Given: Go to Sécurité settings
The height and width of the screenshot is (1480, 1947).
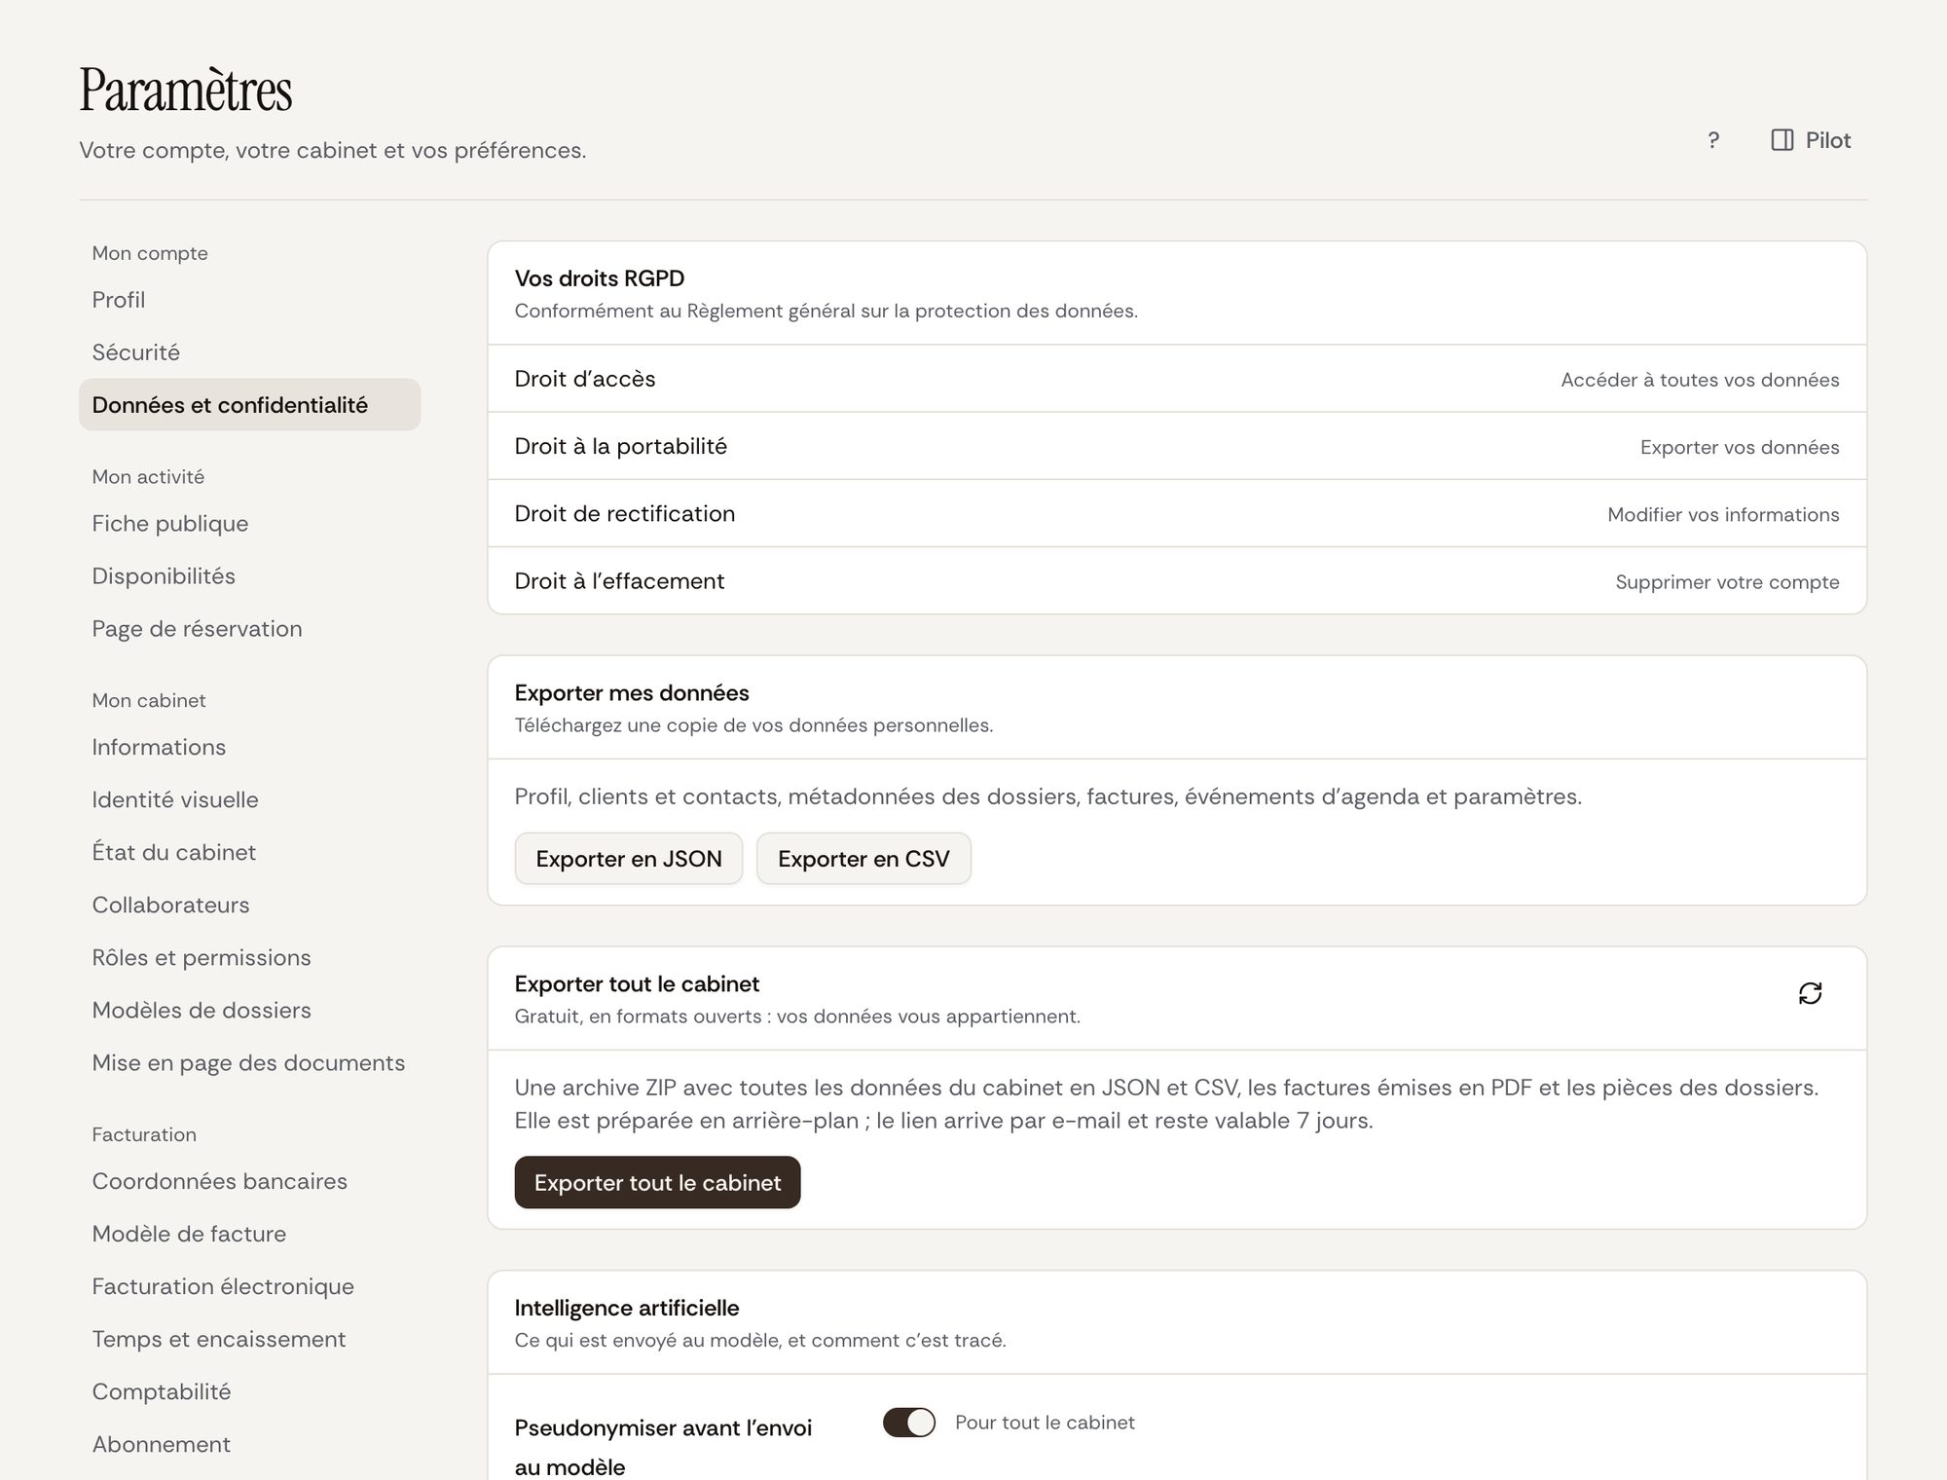Looking at the screenshot, I should [250, 352].
